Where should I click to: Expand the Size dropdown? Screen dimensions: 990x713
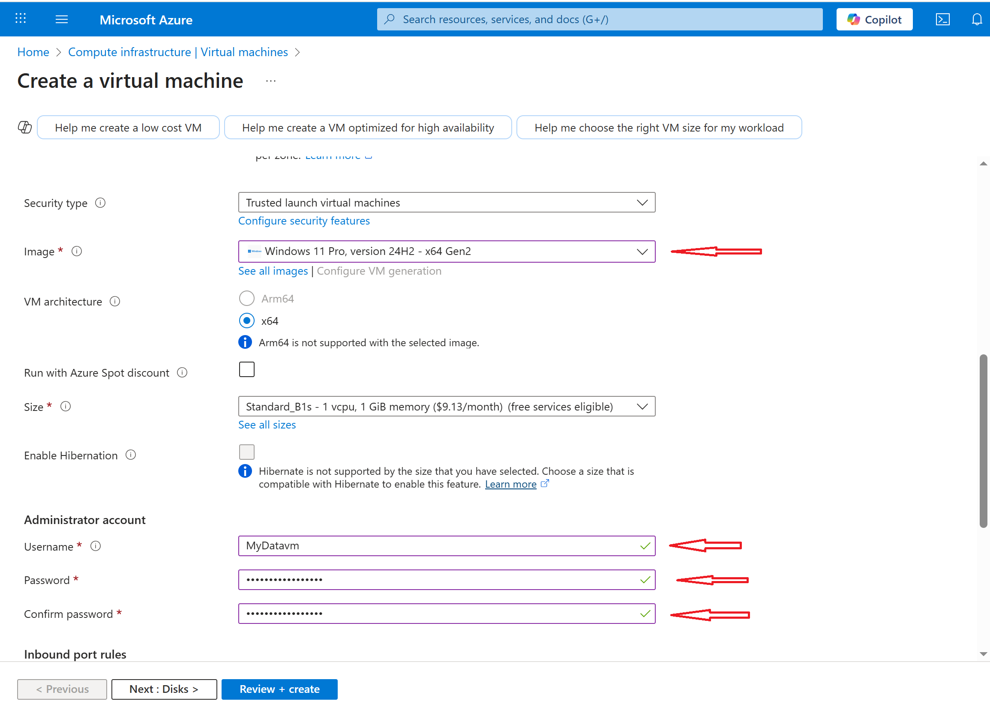point(446,407)
